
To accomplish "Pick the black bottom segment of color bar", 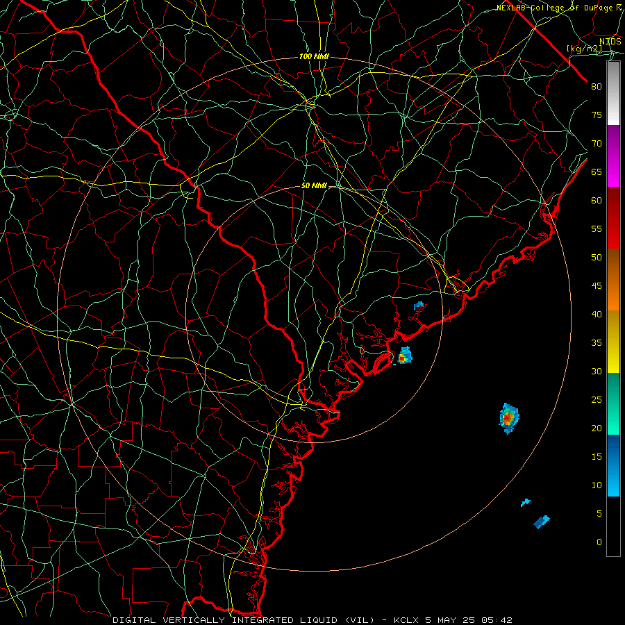I will (613, 526).
